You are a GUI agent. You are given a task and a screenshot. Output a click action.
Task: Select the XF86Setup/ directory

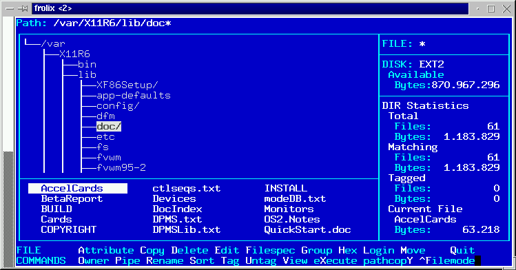click(127, 85)
